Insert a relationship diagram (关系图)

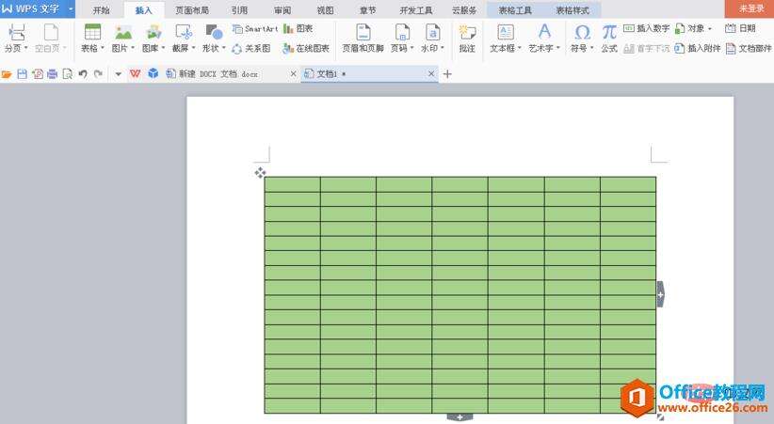click(251, 48)
